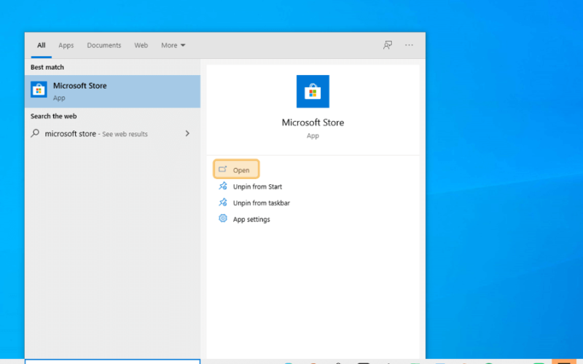This screenshot has height=364, width=583.
Task: Select Unpin from taskbar
Action: pos(262,203)
